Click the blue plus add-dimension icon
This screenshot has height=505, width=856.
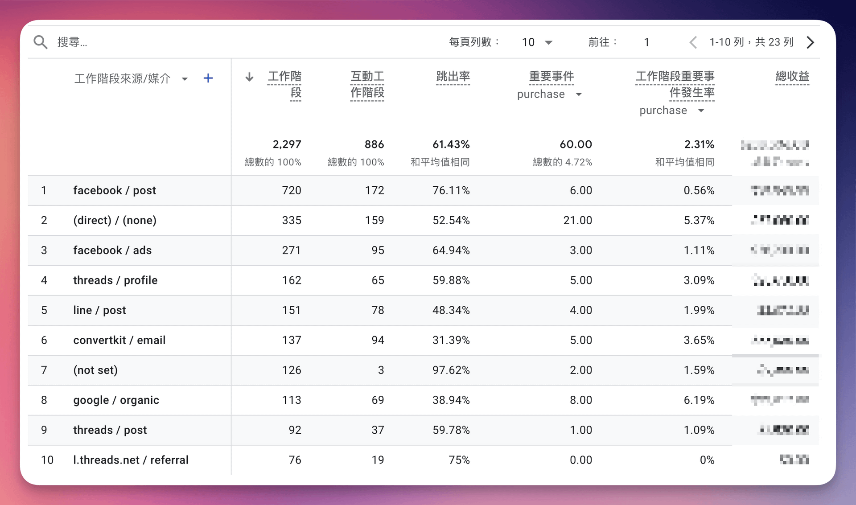click(208, 78)
